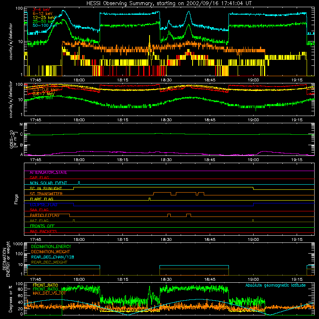Click the 18:15 tick label under decimation panel

click(123, 280)
